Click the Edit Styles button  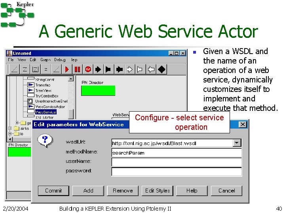(x=158, y=191)
